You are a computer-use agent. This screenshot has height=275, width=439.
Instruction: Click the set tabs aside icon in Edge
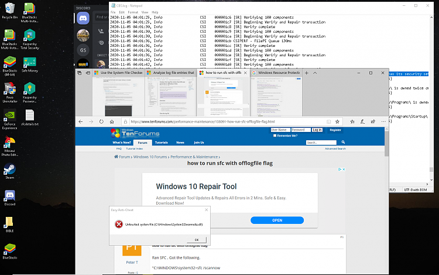tap(88, 73)
